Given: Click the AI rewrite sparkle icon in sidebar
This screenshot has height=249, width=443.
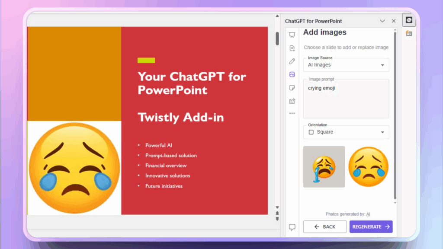Looking at the screenshot, I should pos(292,101).
